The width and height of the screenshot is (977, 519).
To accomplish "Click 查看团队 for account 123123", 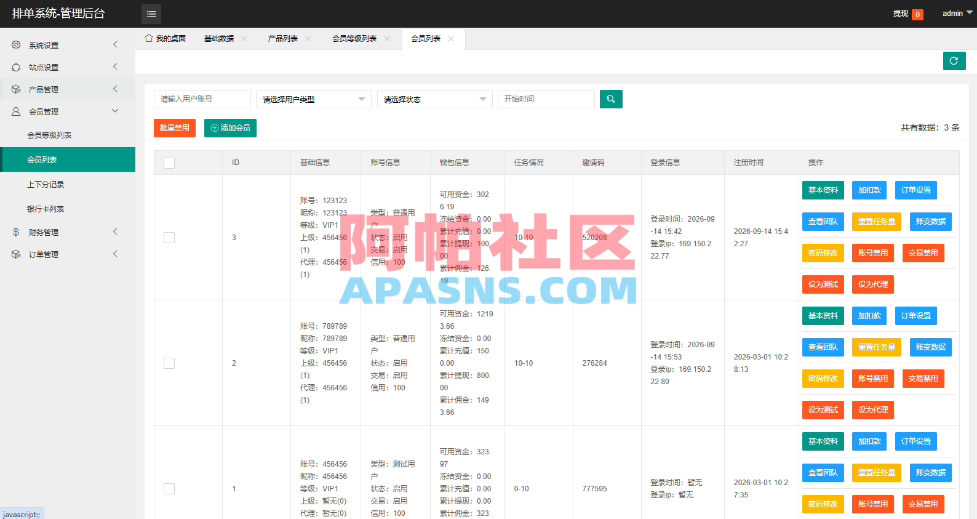I will [x=823, y=222].
